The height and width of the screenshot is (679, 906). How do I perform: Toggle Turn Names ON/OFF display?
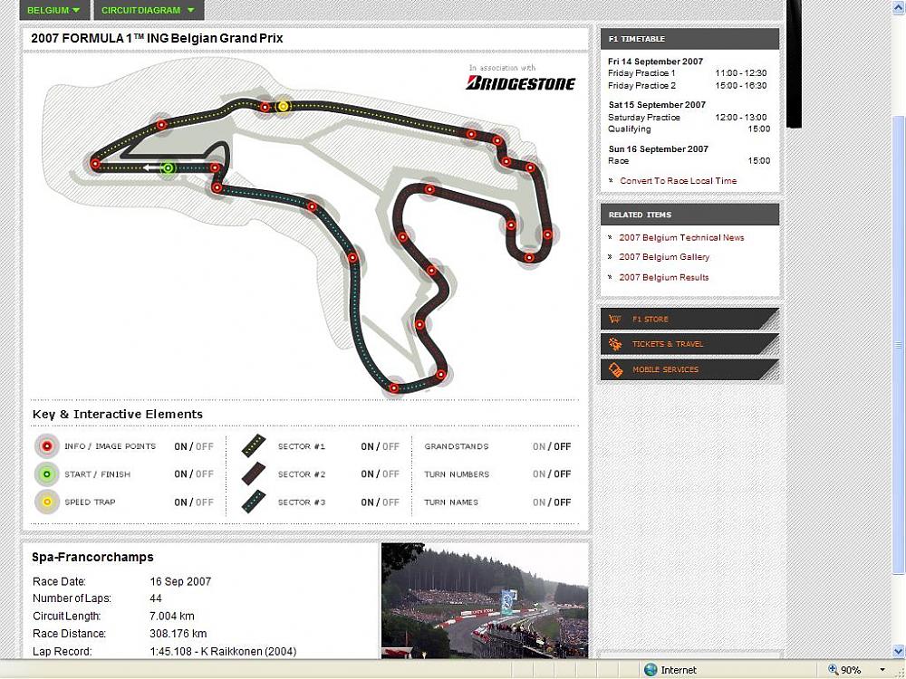(551, 502)
